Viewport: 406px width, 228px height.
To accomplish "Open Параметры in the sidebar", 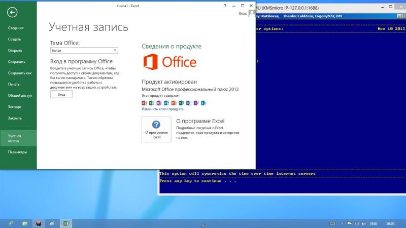I will pyautogui.click(x=18, y=152).
